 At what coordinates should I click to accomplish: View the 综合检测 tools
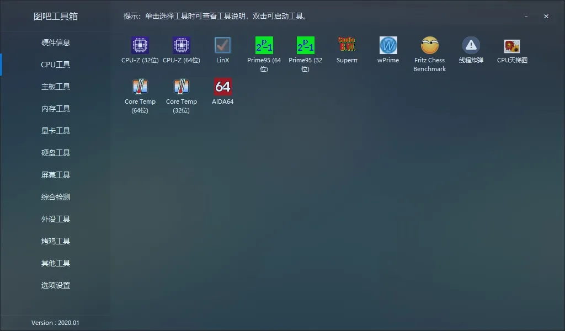(55, 197)
